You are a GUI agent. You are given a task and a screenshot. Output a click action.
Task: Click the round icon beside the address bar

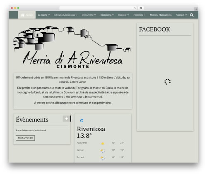point(141,8)
